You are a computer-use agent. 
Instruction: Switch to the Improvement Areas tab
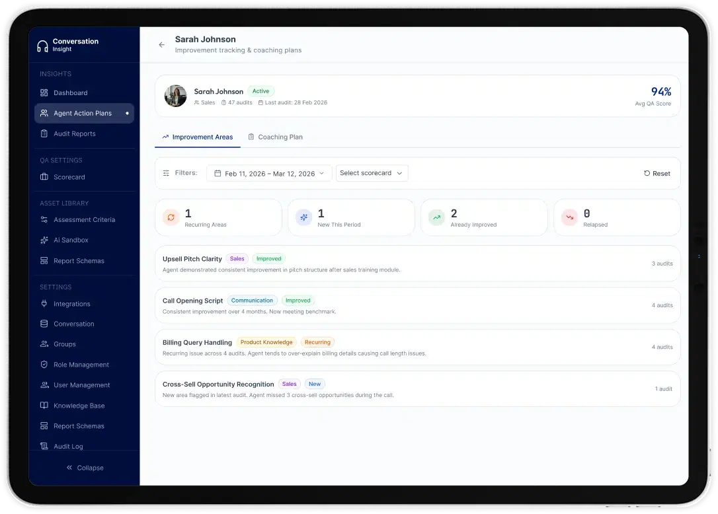click(198, 137)
